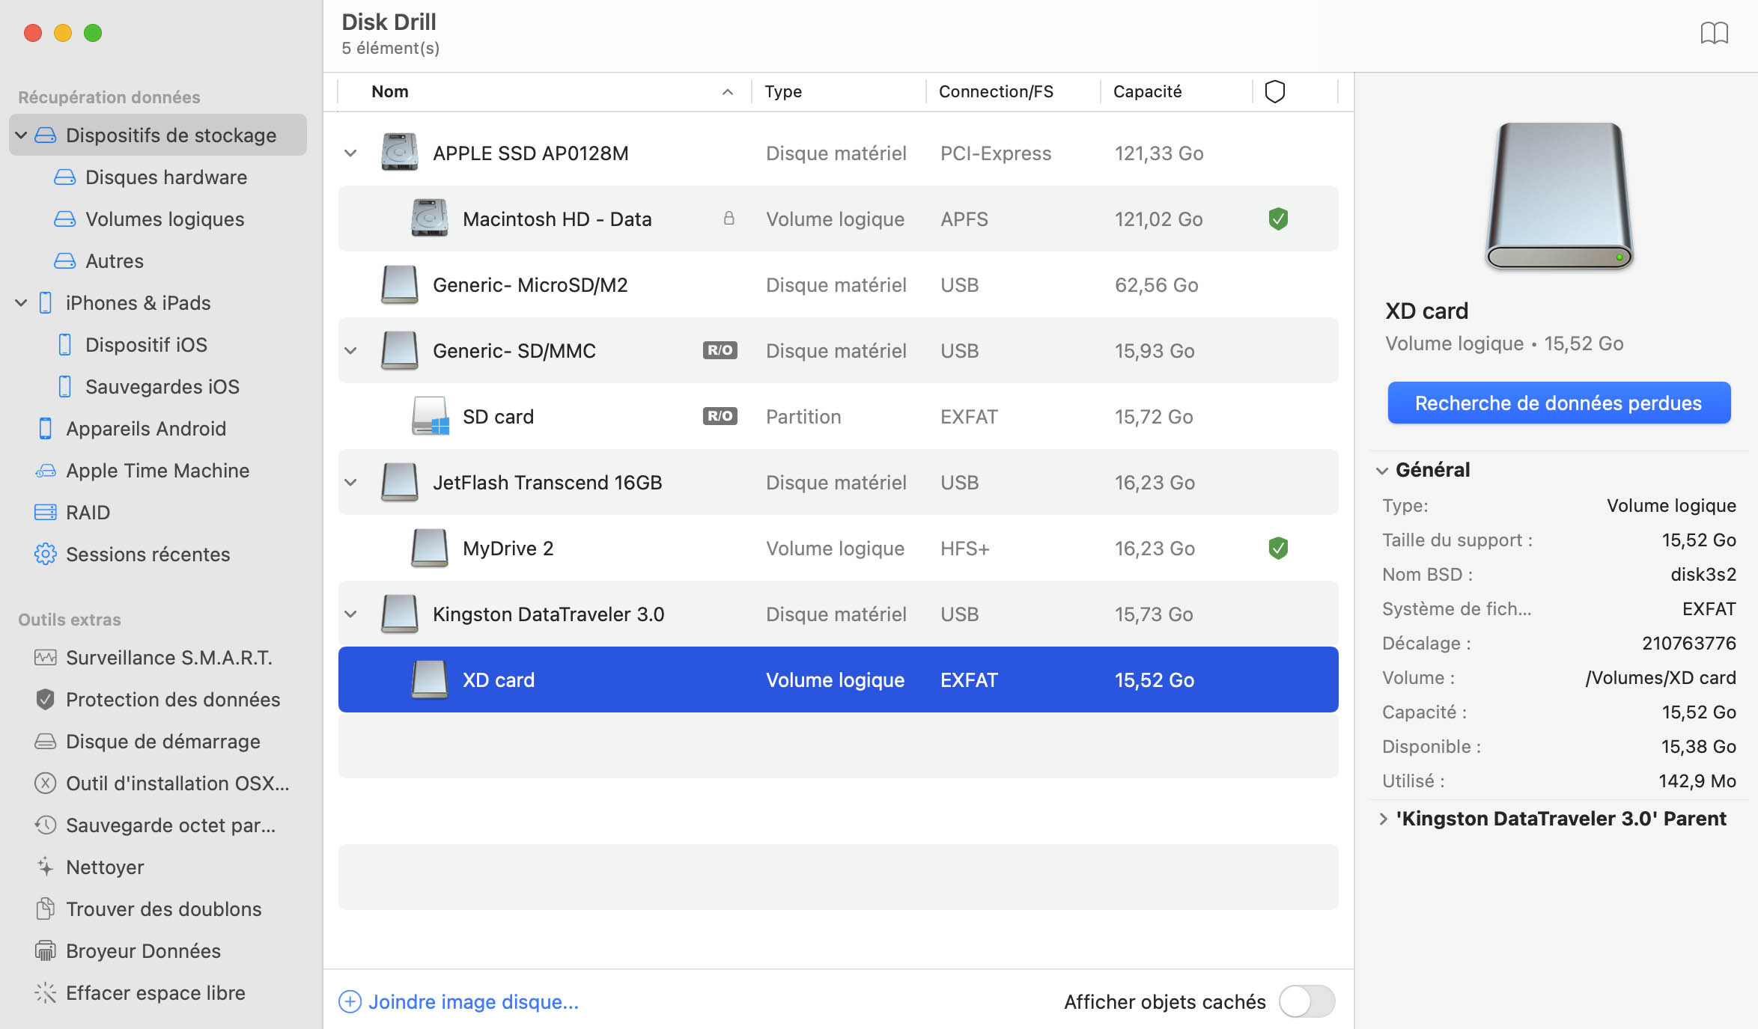Select the SD card partition row
This screenshot has height=1029, width=1758.
click(837, 417)
